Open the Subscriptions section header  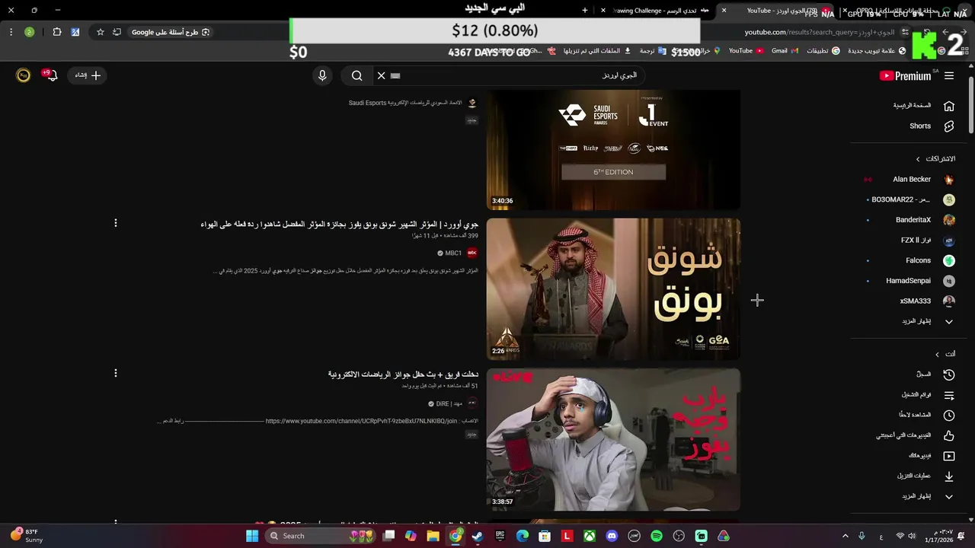[935, 159]
